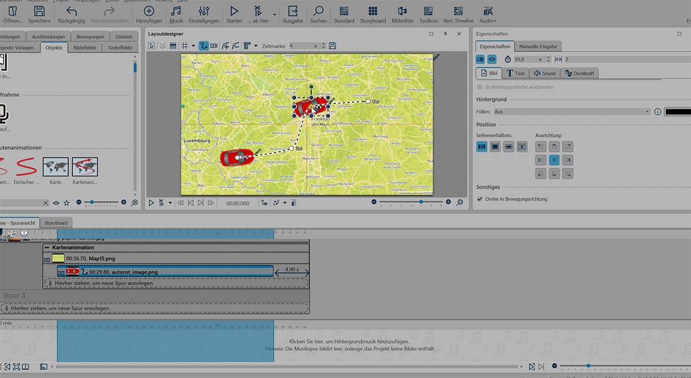The image size is (691, 378).
Task: Play preview in Layoutdesigner
Action: click(x=151, y=203)
